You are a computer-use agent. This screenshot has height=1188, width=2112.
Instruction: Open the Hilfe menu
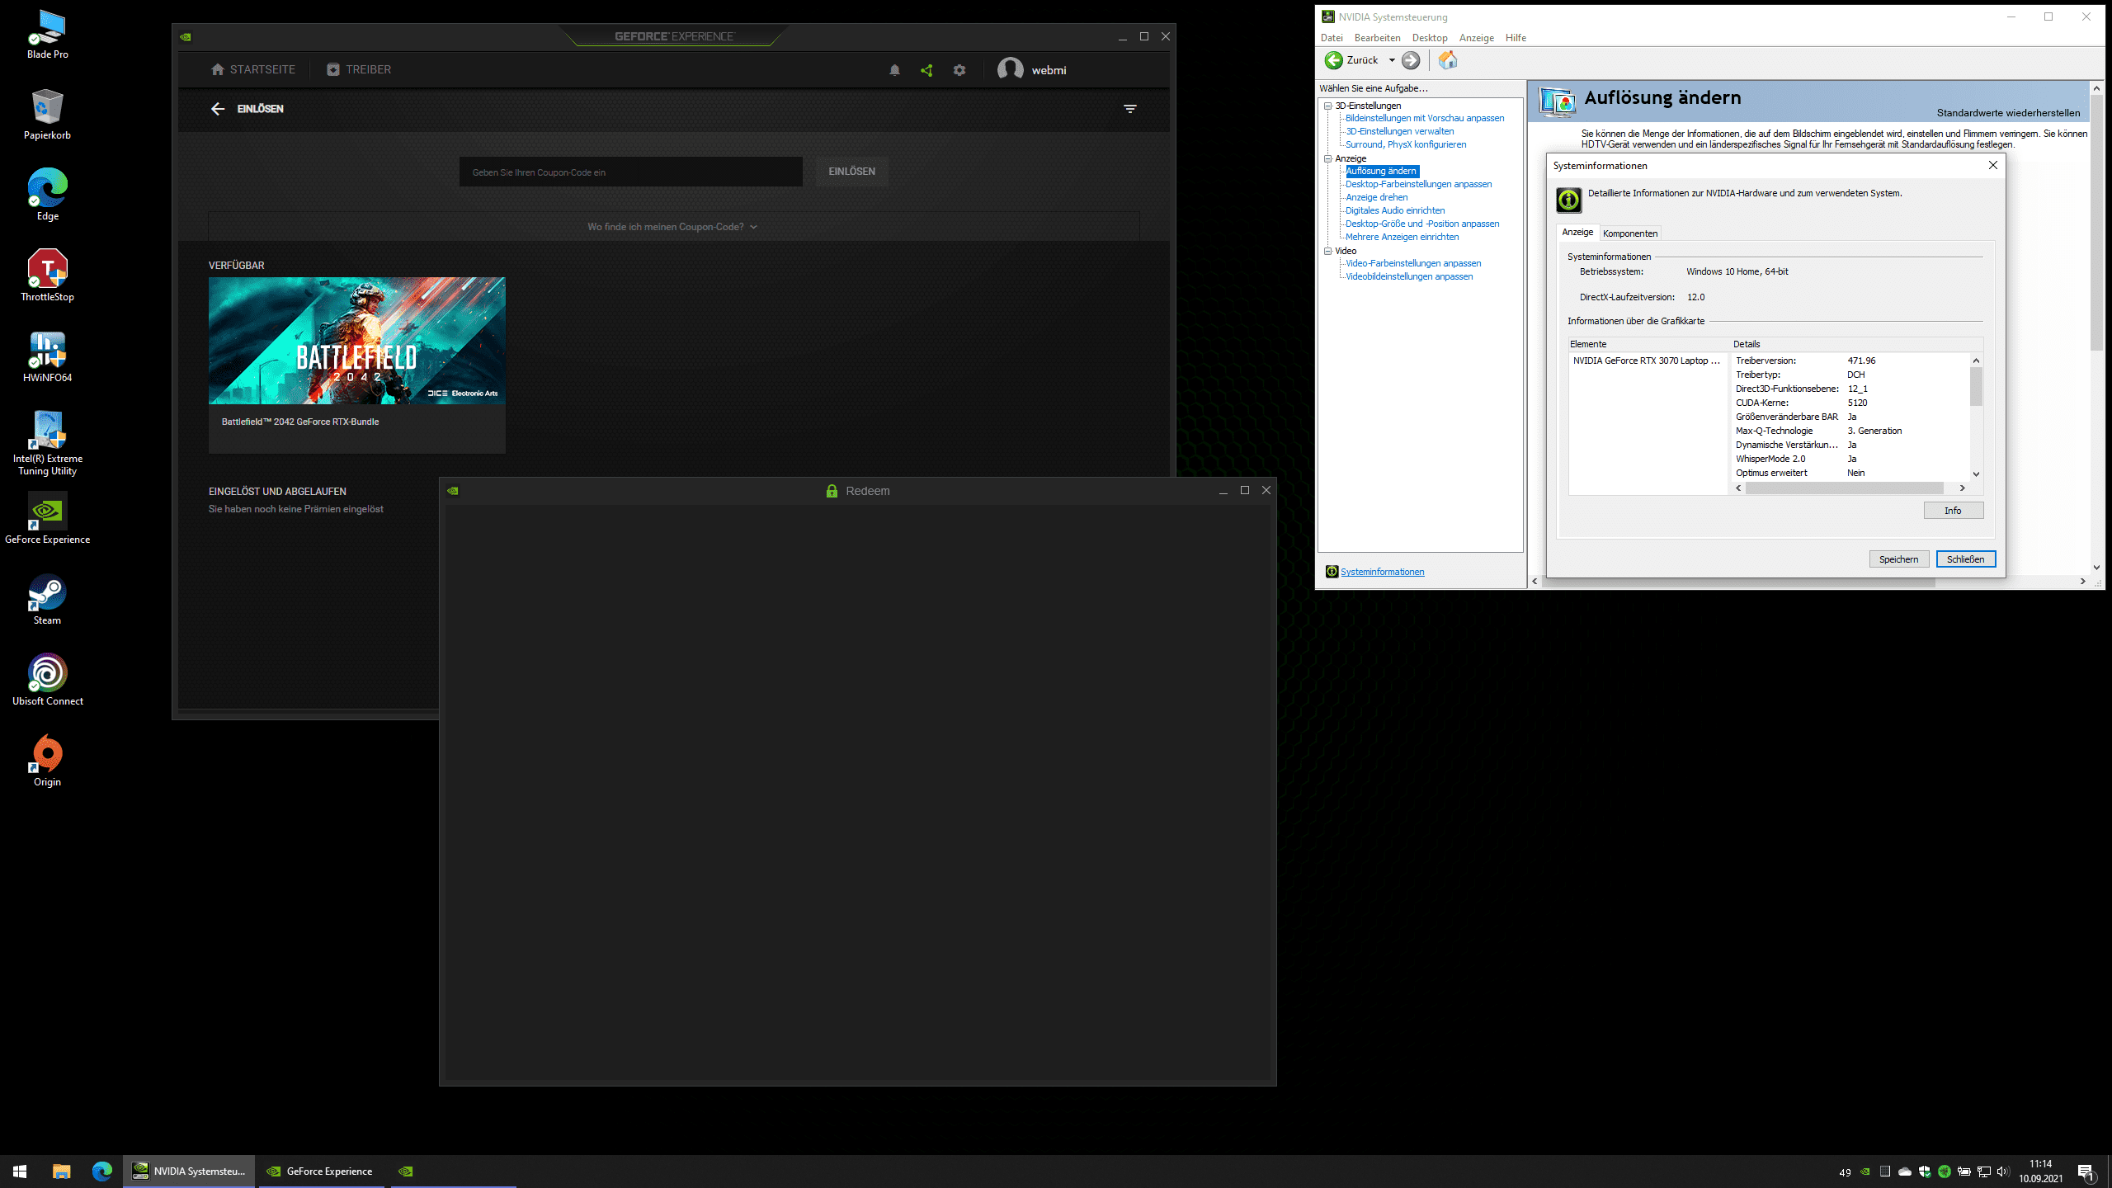point(1516,38)
